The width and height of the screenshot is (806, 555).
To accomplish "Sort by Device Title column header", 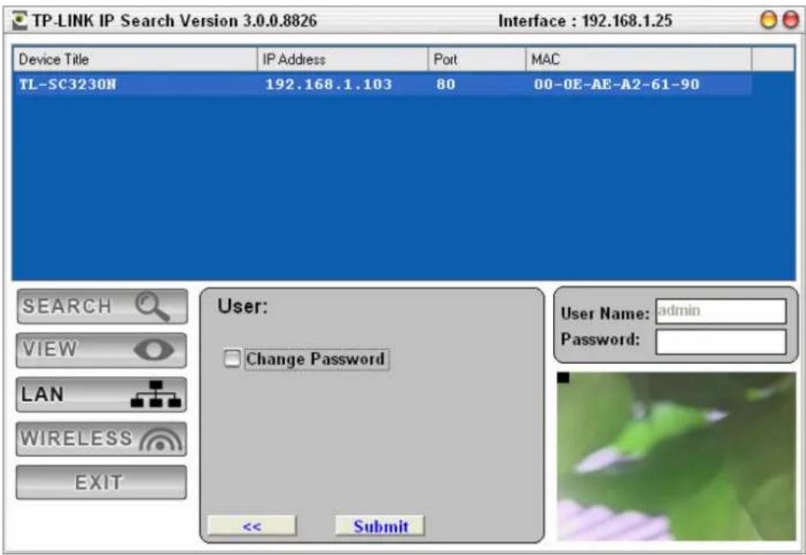I will 135,59.
